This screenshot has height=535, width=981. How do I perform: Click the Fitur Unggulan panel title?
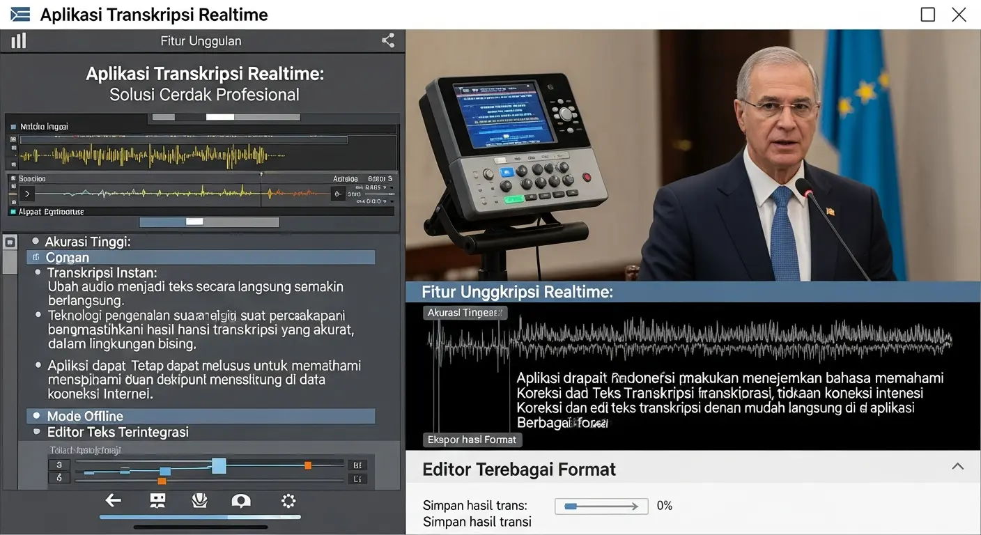(201, 41)
